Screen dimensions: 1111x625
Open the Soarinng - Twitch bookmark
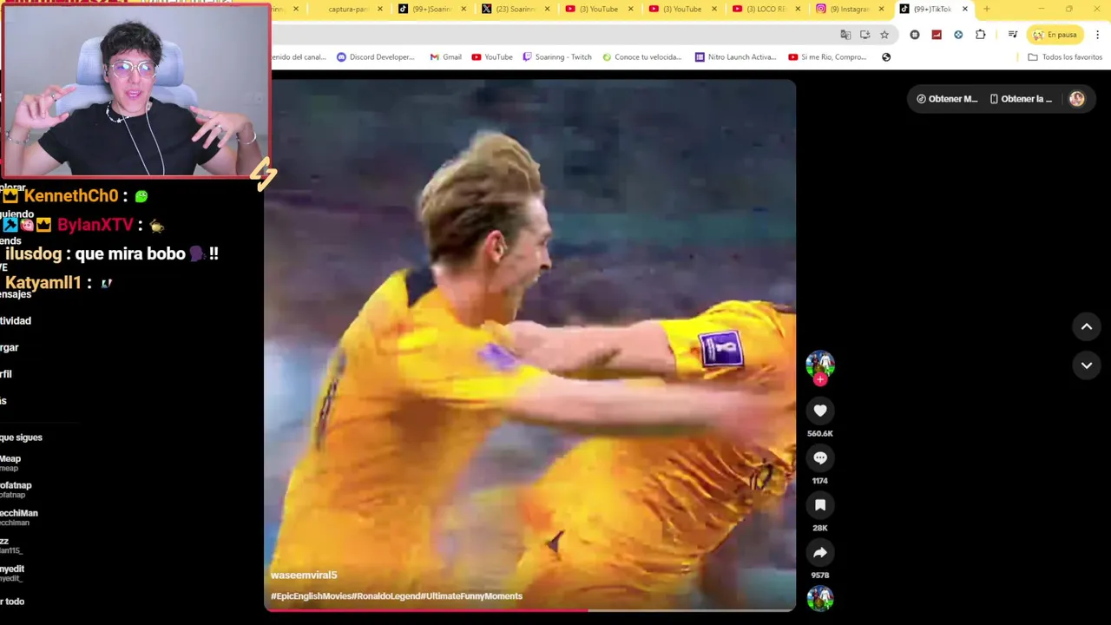coord(557,57)
